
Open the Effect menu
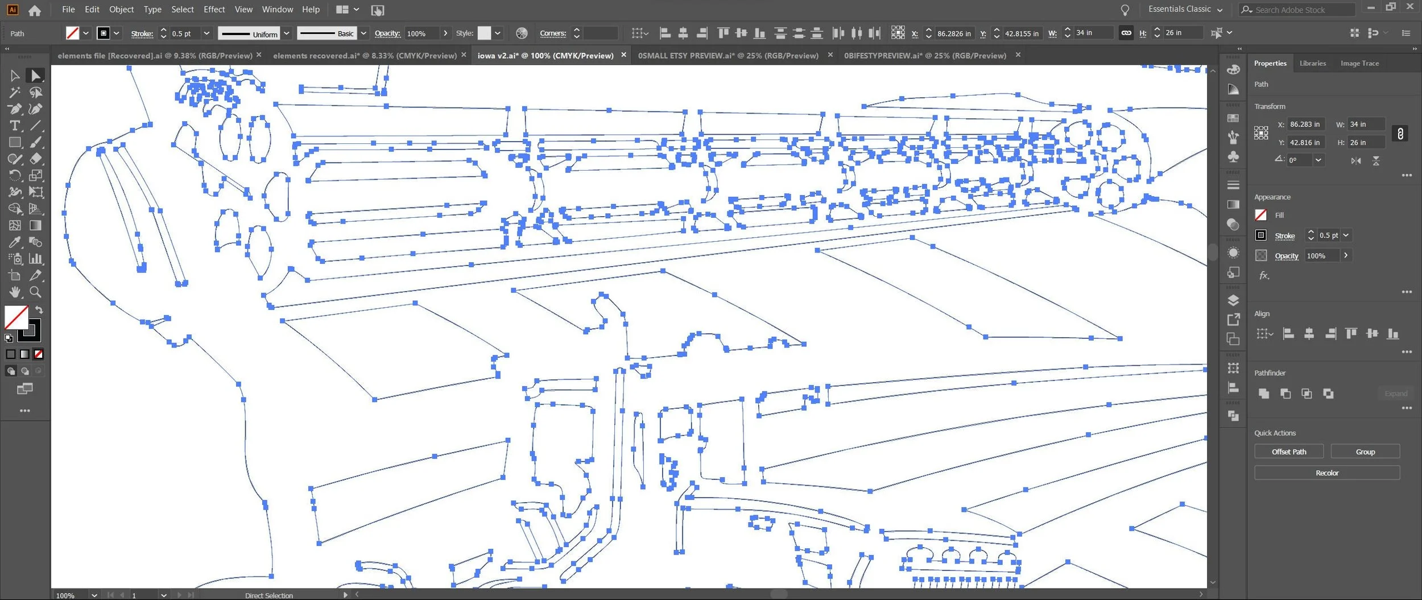[x=214, y=9]
